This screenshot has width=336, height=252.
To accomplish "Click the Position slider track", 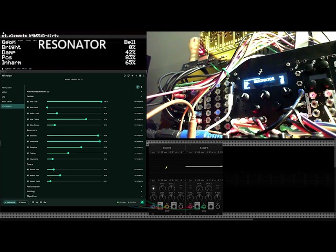I will coord(74,153).
